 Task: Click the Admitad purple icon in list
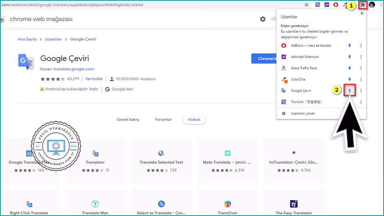(284, 57)
